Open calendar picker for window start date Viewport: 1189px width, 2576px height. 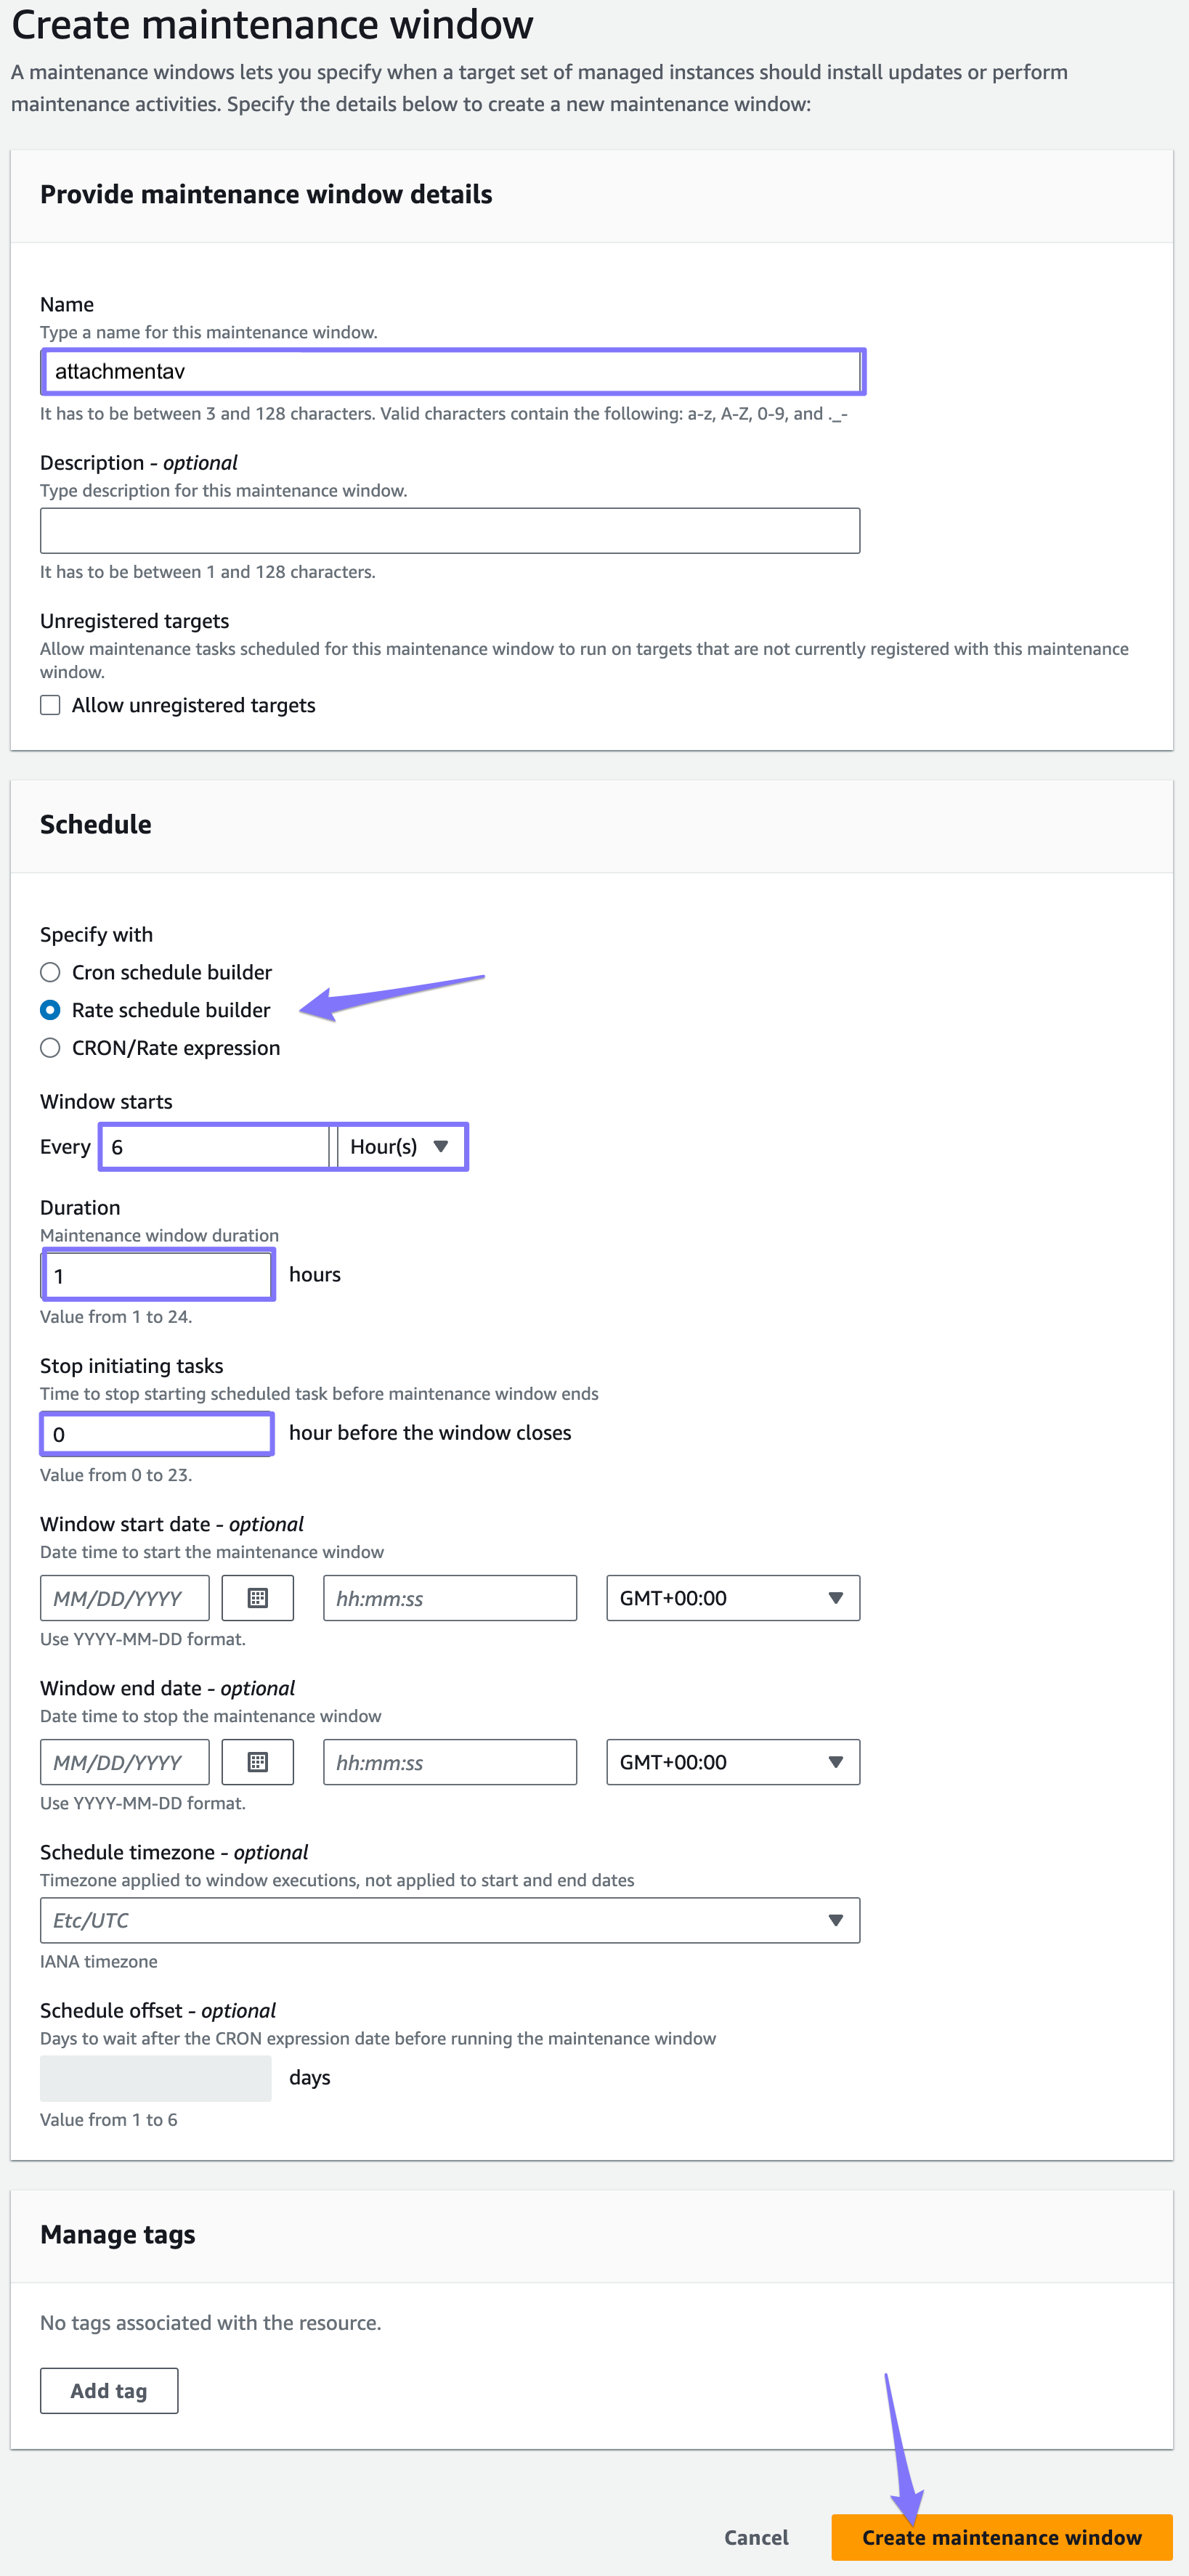pyautogui.click(x=257, y=1597)
